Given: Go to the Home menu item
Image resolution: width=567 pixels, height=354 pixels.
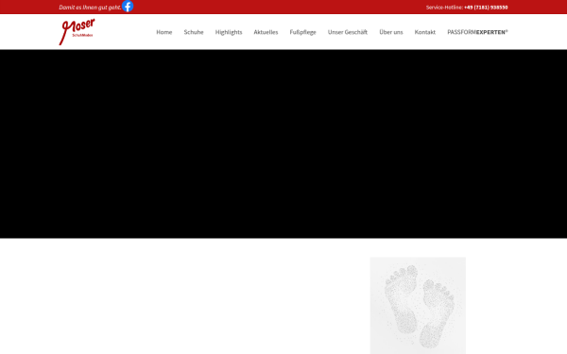Looking at the screenshot, I should coord(164,32).
